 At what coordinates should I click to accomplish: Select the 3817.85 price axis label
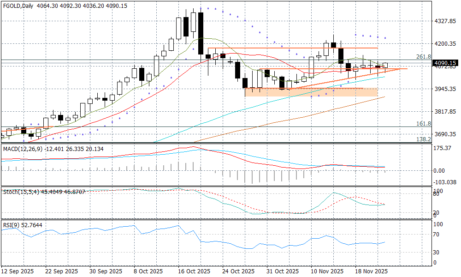click(445, 112)
